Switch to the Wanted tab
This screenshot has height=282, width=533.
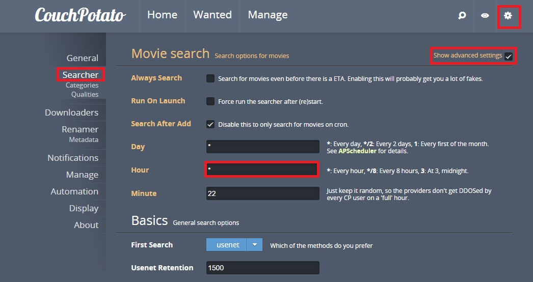click(x=212, y=15)
